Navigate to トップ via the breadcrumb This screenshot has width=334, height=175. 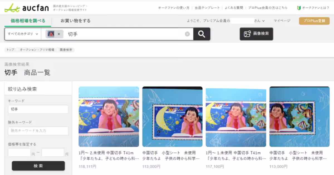click(x=10, y=50)
